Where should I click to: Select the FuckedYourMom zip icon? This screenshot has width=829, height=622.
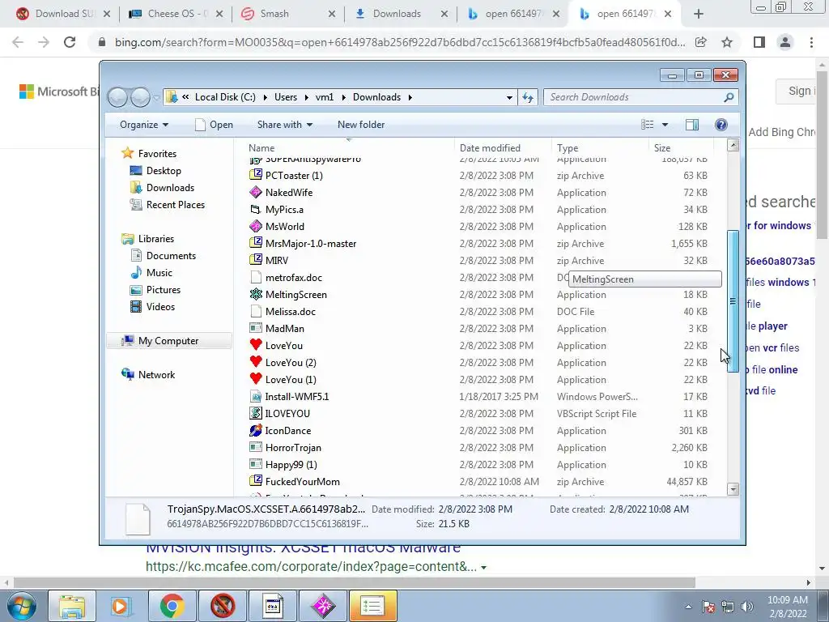(x=256, y=481)
